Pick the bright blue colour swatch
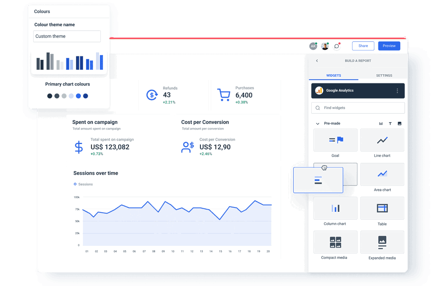This screenshot has width=433, height=286. [x=79, y=96]
